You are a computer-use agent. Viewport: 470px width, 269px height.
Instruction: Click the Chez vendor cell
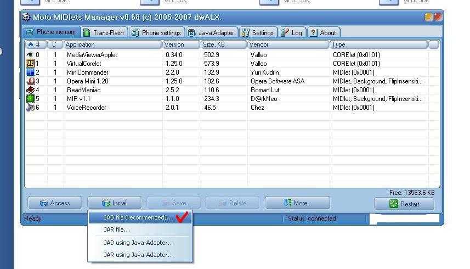click(257, 108)
